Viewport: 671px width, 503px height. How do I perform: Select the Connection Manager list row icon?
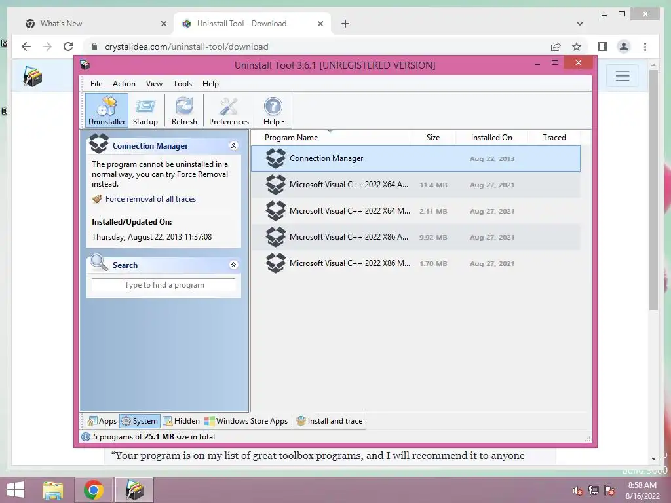276,158
